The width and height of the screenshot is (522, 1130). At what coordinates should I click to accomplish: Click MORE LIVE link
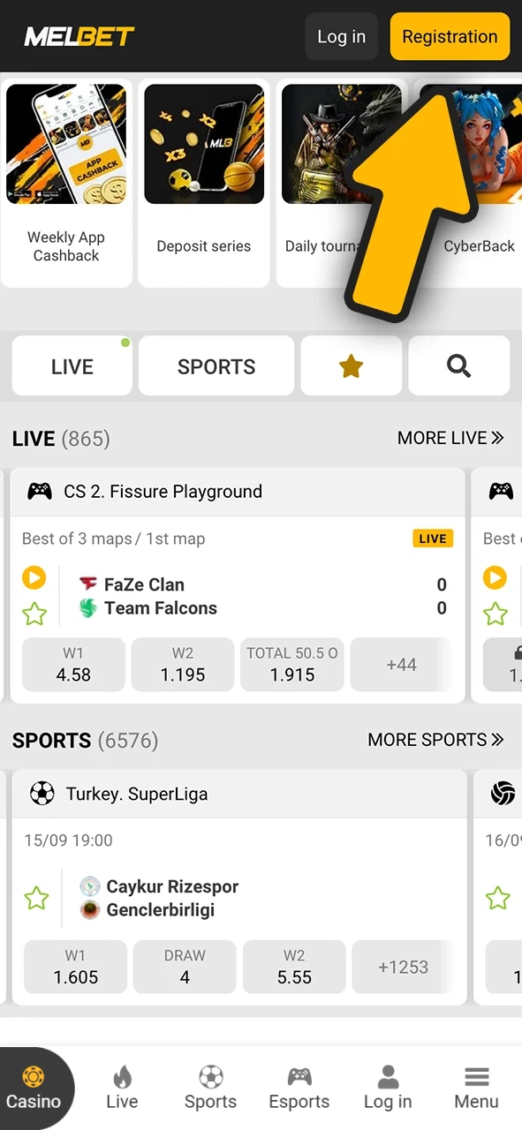(x=450, y=438)
